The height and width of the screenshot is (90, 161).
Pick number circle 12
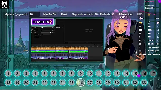tap(108, 73)
